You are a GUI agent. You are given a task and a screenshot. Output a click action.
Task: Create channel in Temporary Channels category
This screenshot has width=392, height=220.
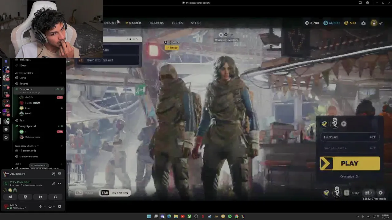(x=62, y=146)
